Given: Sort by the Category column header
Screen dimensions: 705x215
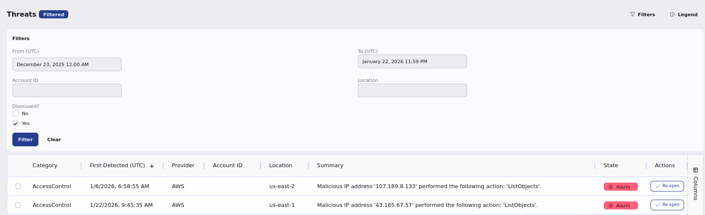Looking at the screenshot, I should pyautogui.click(x=45, y=166).
